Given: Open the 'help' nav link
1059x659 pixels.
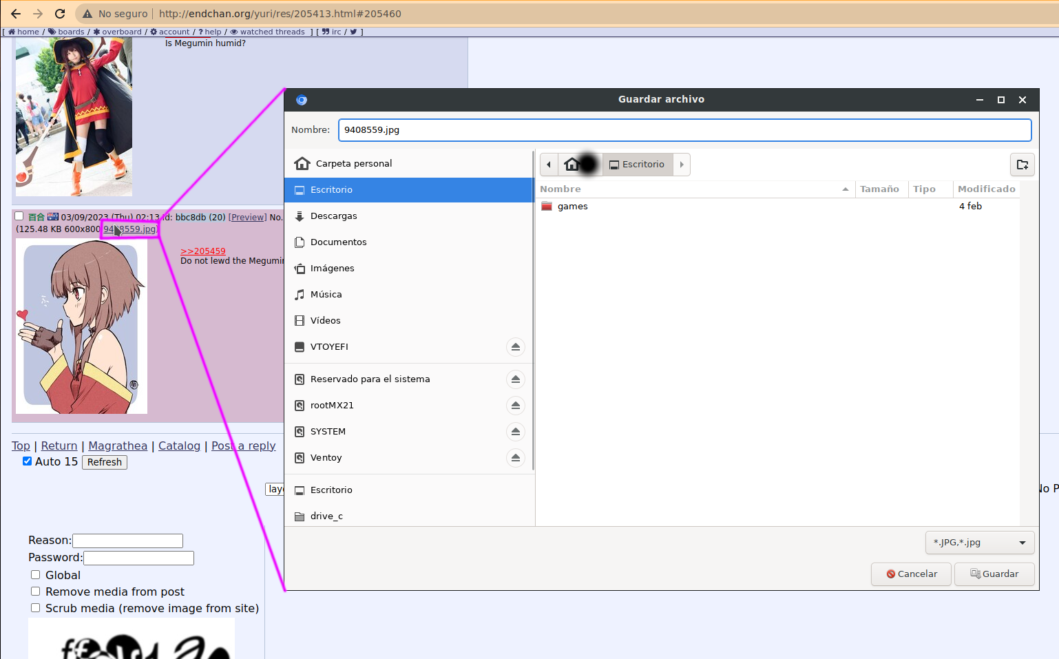Looking at the screenshot, I should (x=210, y=32).
